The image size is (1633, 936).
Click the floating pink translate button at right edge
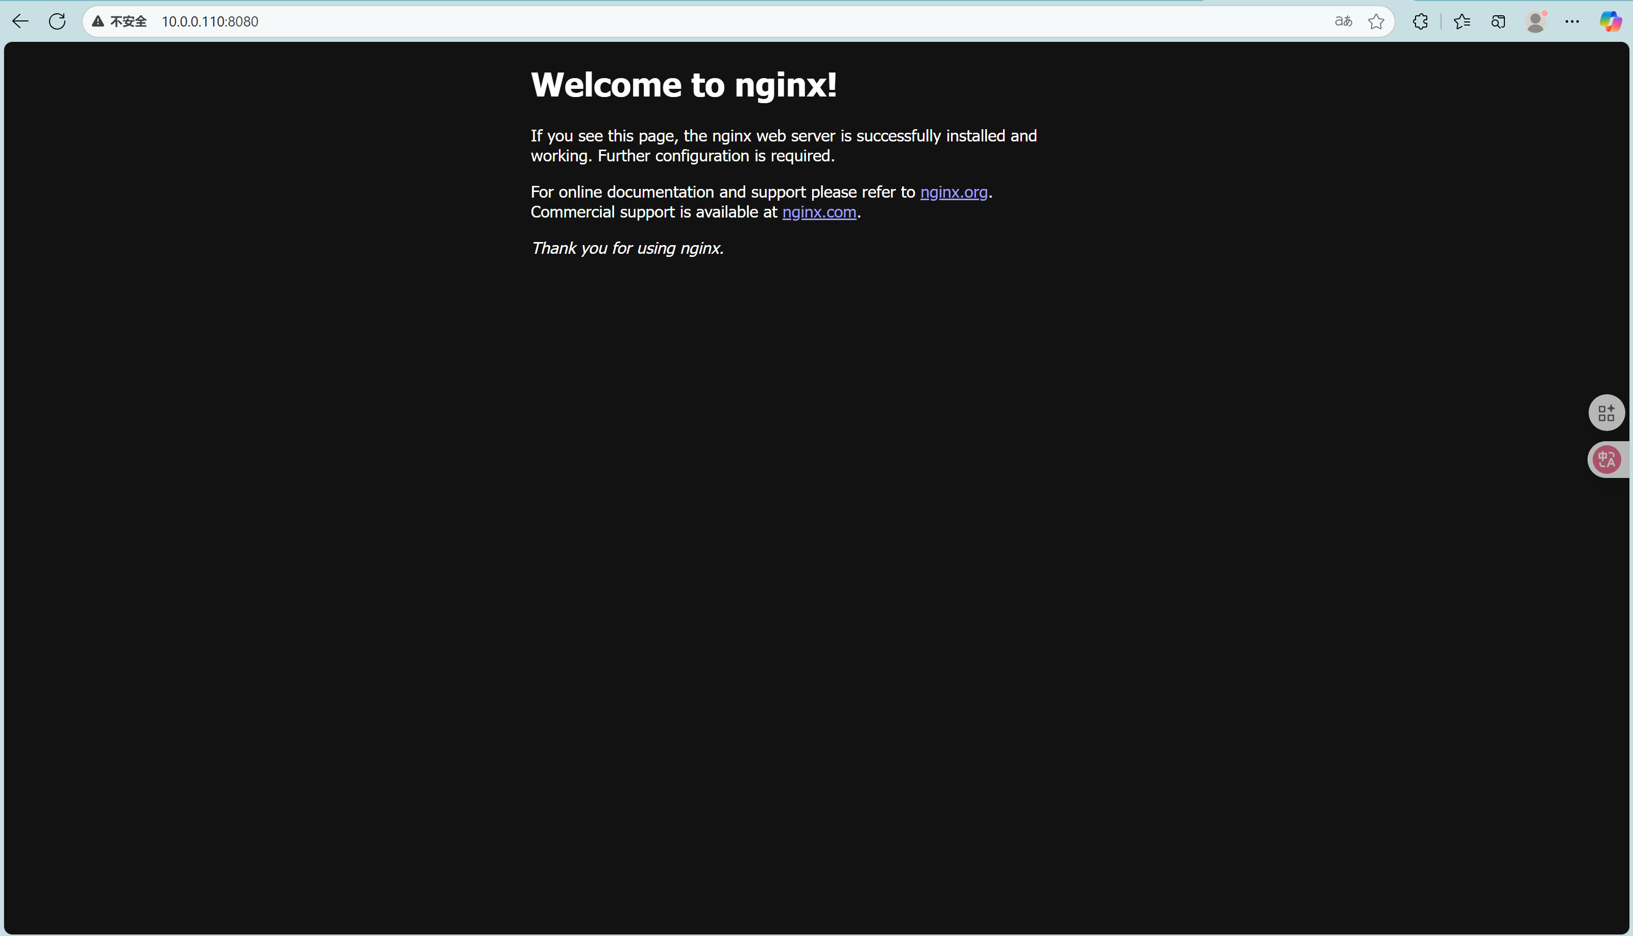click(1607, 460)
